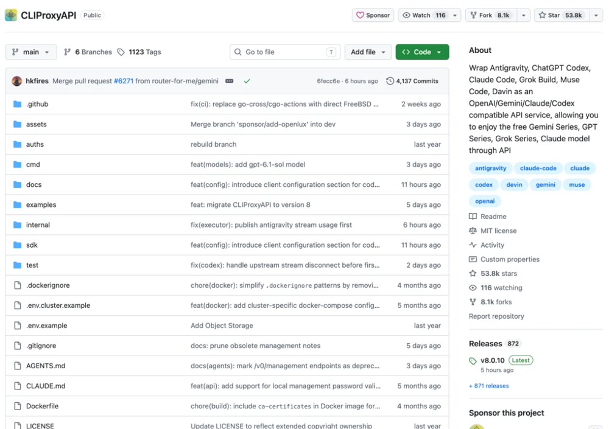Open pull request #6271 link

124,81
